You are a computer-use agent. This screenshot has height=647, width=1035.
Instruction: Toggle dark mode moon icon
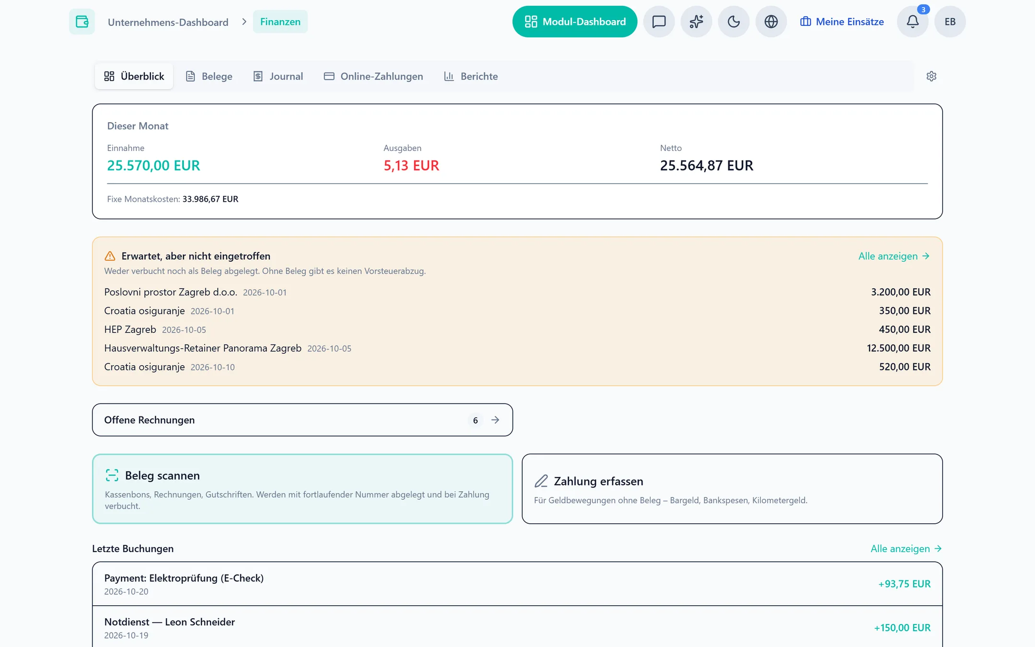734,22
